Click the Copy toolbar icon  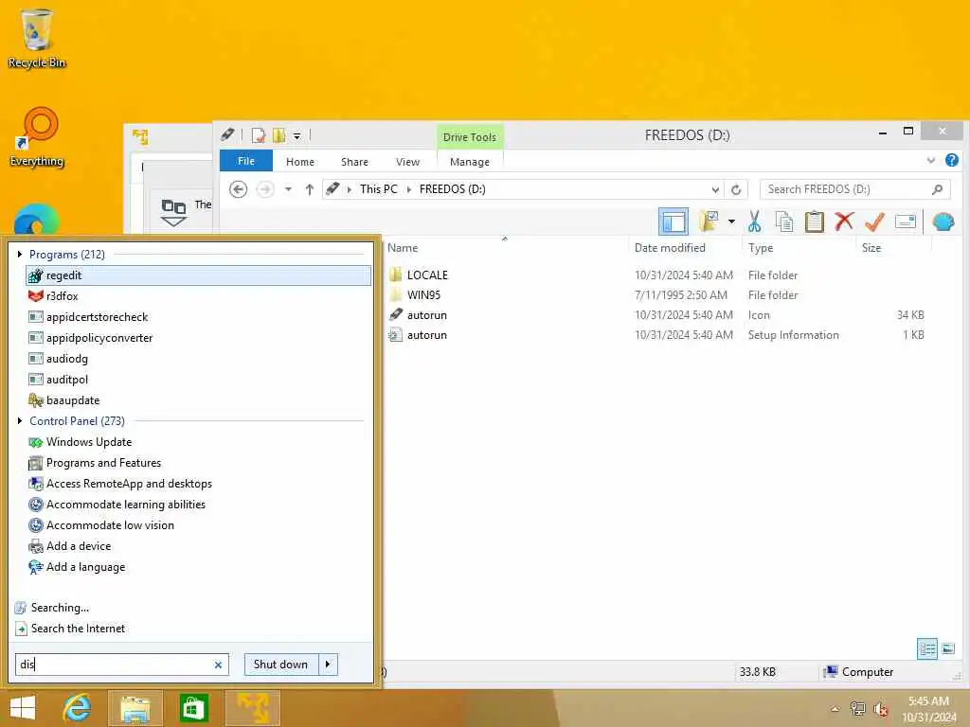point(783,222)
